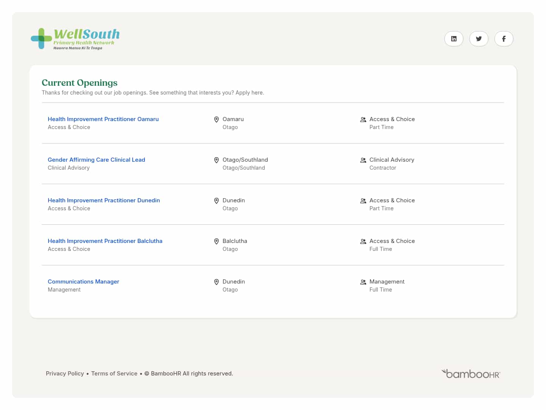Open the LinkedIn social icon
The width and height of the screenshot is (546, 410).
(x=454, y=39)
